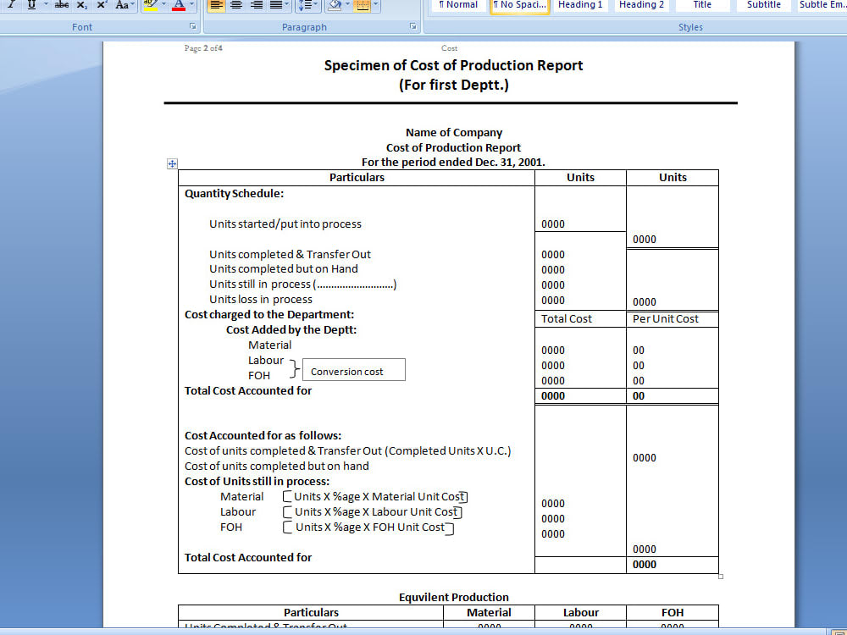Open Paragraph dialog box launcher
Viewport: 847px width, 635px height.
(413, 26)
